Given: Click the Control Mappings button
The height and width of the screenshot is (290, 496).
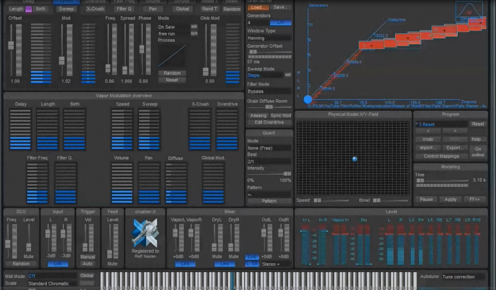Looking at the screenshot, I should point(441,156).
